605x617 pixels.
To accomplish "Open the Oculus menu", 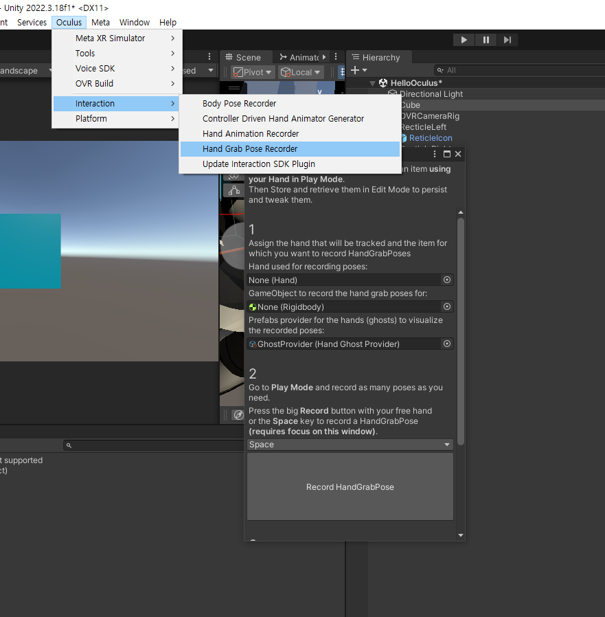I will coord(69,23).
